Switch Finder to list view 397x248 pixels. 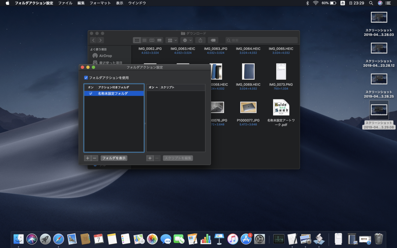(144, 40)
